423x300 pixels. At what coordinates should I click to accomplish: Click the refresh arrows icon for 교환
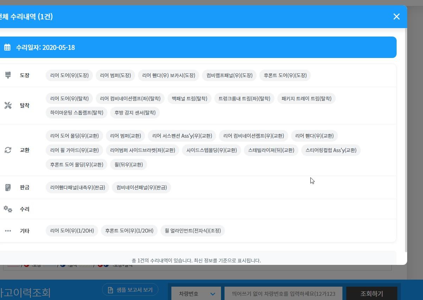[8, 150]
